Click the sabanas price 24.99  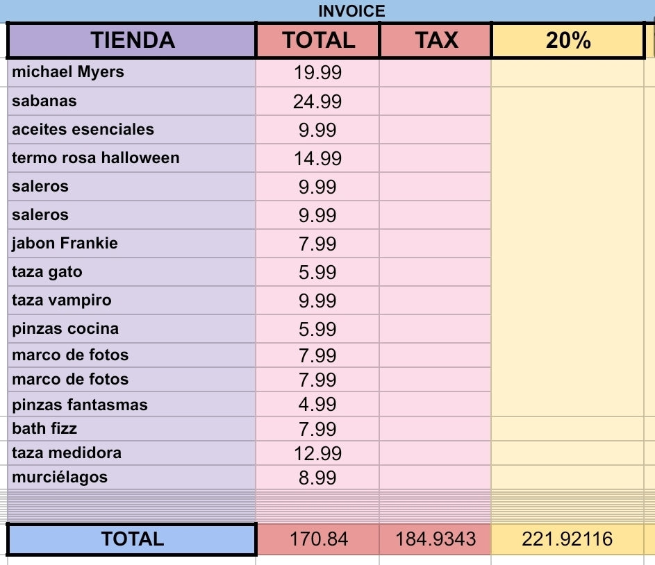pos(317,101)
